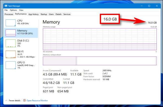Select the Disk 0 (C:) mini graph
The image size is (163, 107).
[x=11, y=43]
